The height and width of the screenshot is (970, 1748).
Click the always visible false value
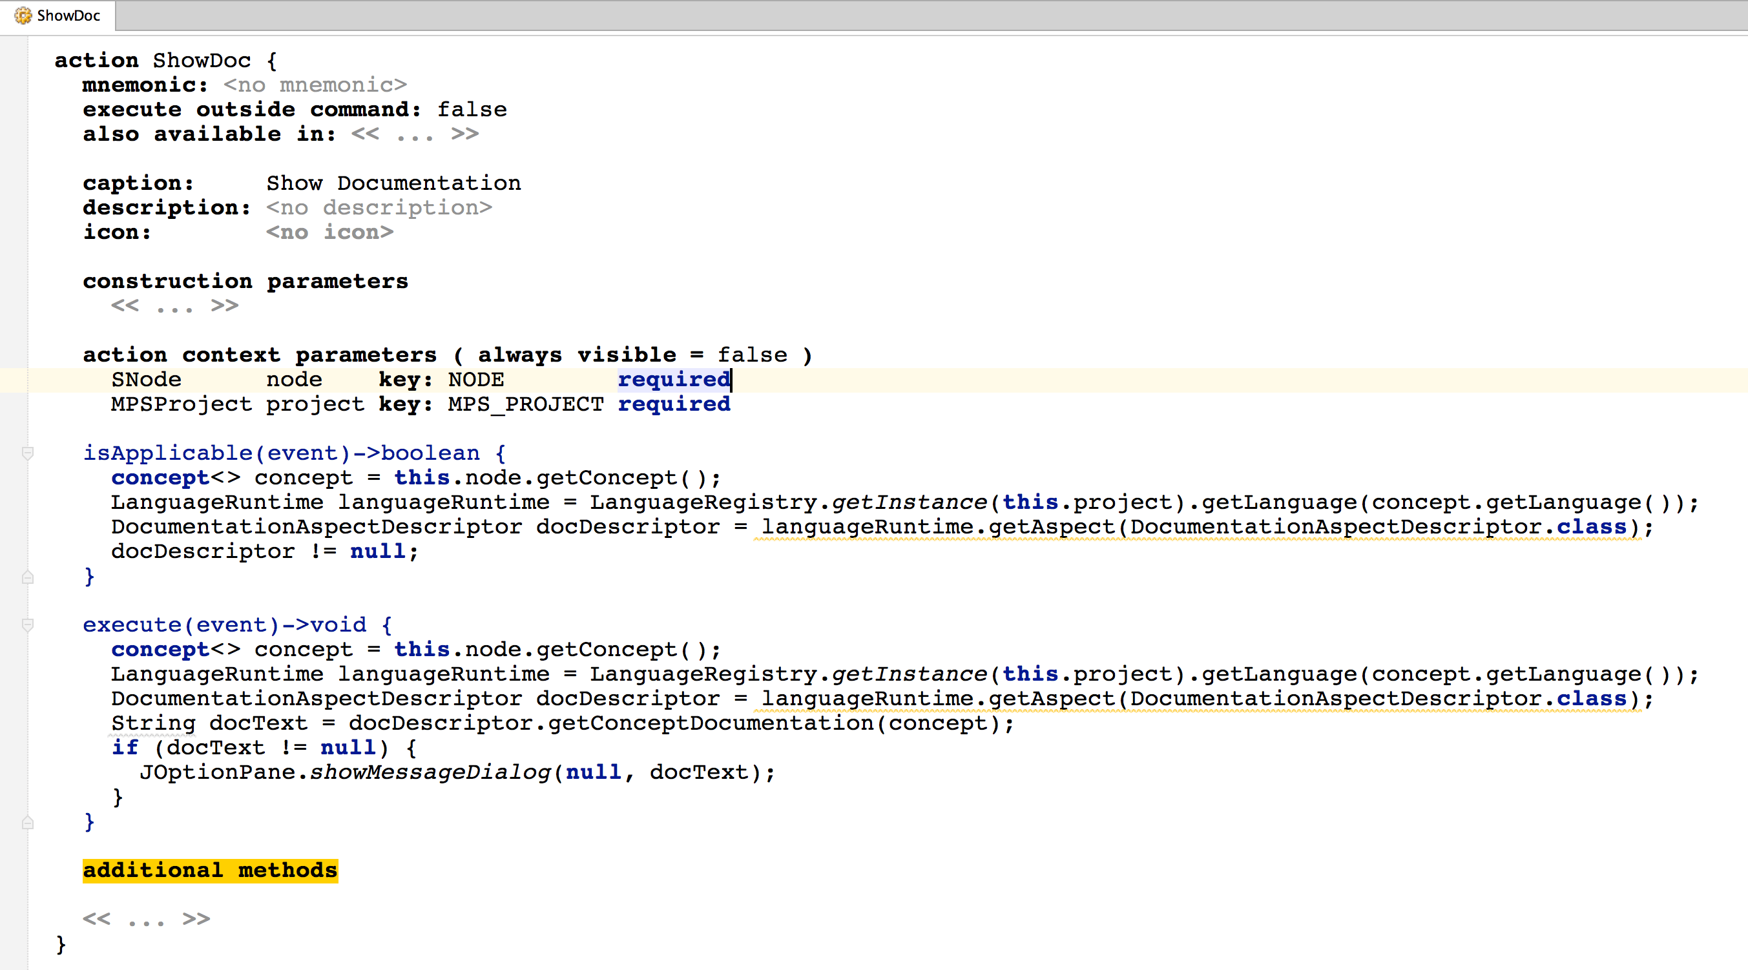pyautogui.click(x=752, y=355)
